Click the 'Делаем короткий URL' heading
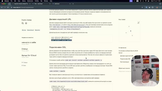The image size is (162, 91). (x=60, y=19)
